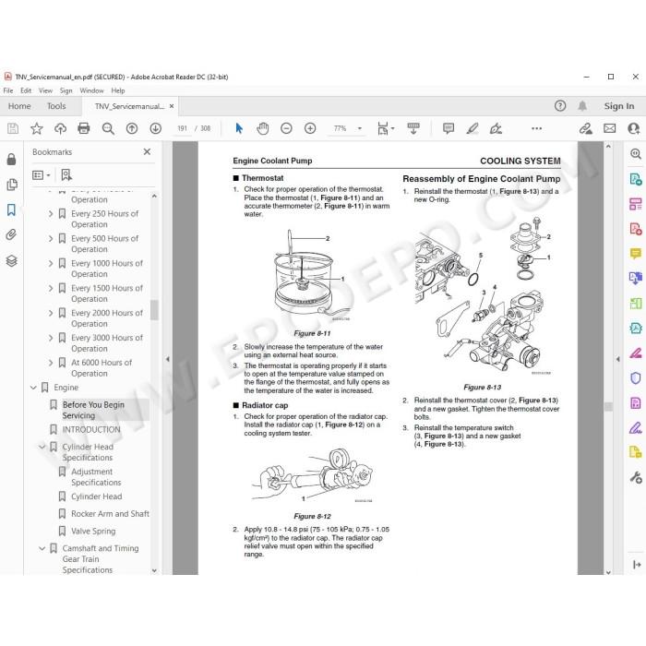
Task: Open the Window menu
Action: (x=91, y=90)
